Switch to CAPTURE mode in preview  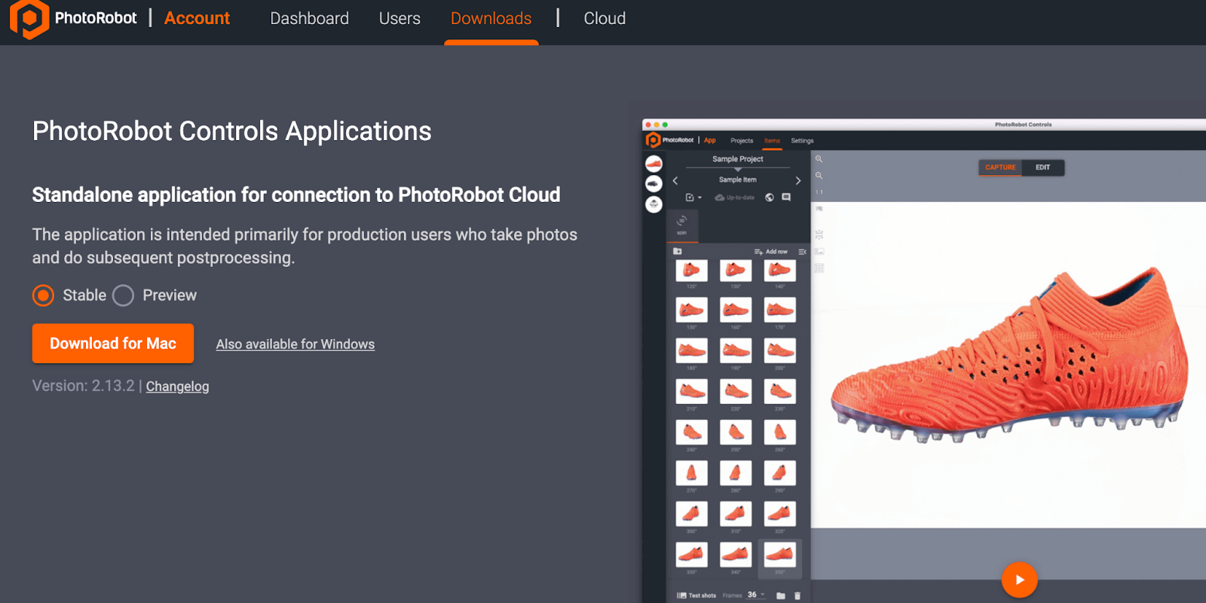tap(1000, 167)
